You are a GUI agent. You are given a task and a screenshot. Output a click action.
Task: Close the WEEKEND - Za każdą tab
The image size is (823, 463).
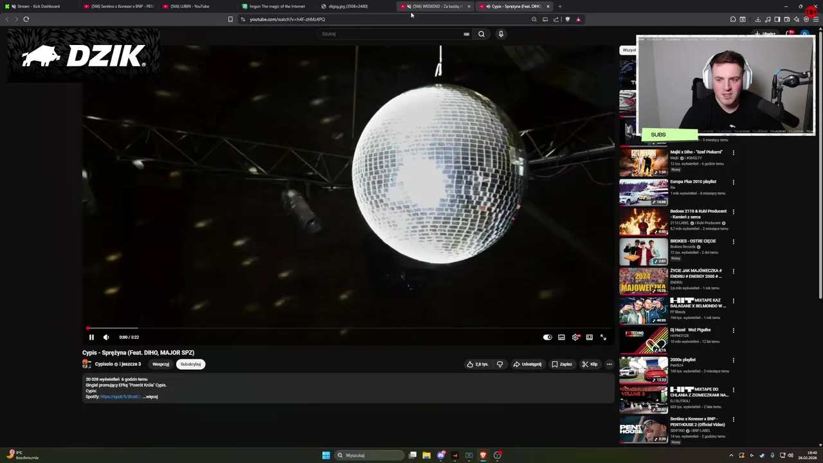[469, 6]
